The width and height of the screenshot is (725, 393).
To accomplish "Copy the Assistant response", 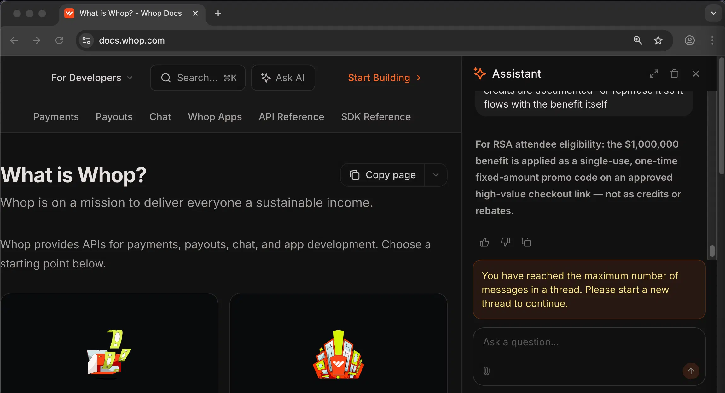I will tap(526, 242).
